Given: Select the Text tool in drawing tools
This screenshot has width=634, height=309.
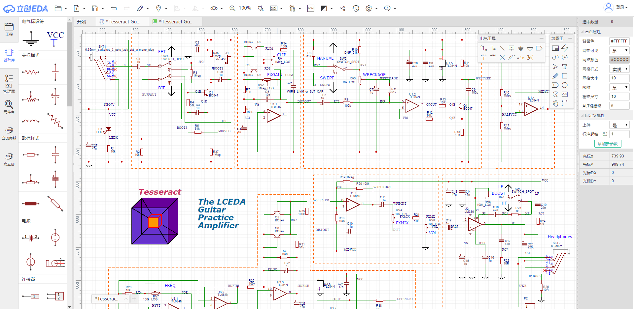Looking at the screenshot, I should tap(565, 67).
